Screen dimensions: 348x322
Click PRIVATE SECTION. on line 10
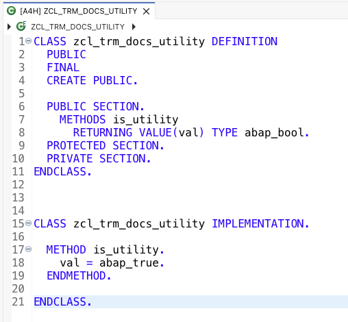pos(99,159)
